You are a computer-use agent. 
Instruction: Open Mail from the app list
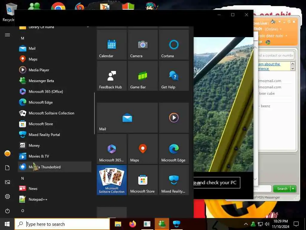54,49
